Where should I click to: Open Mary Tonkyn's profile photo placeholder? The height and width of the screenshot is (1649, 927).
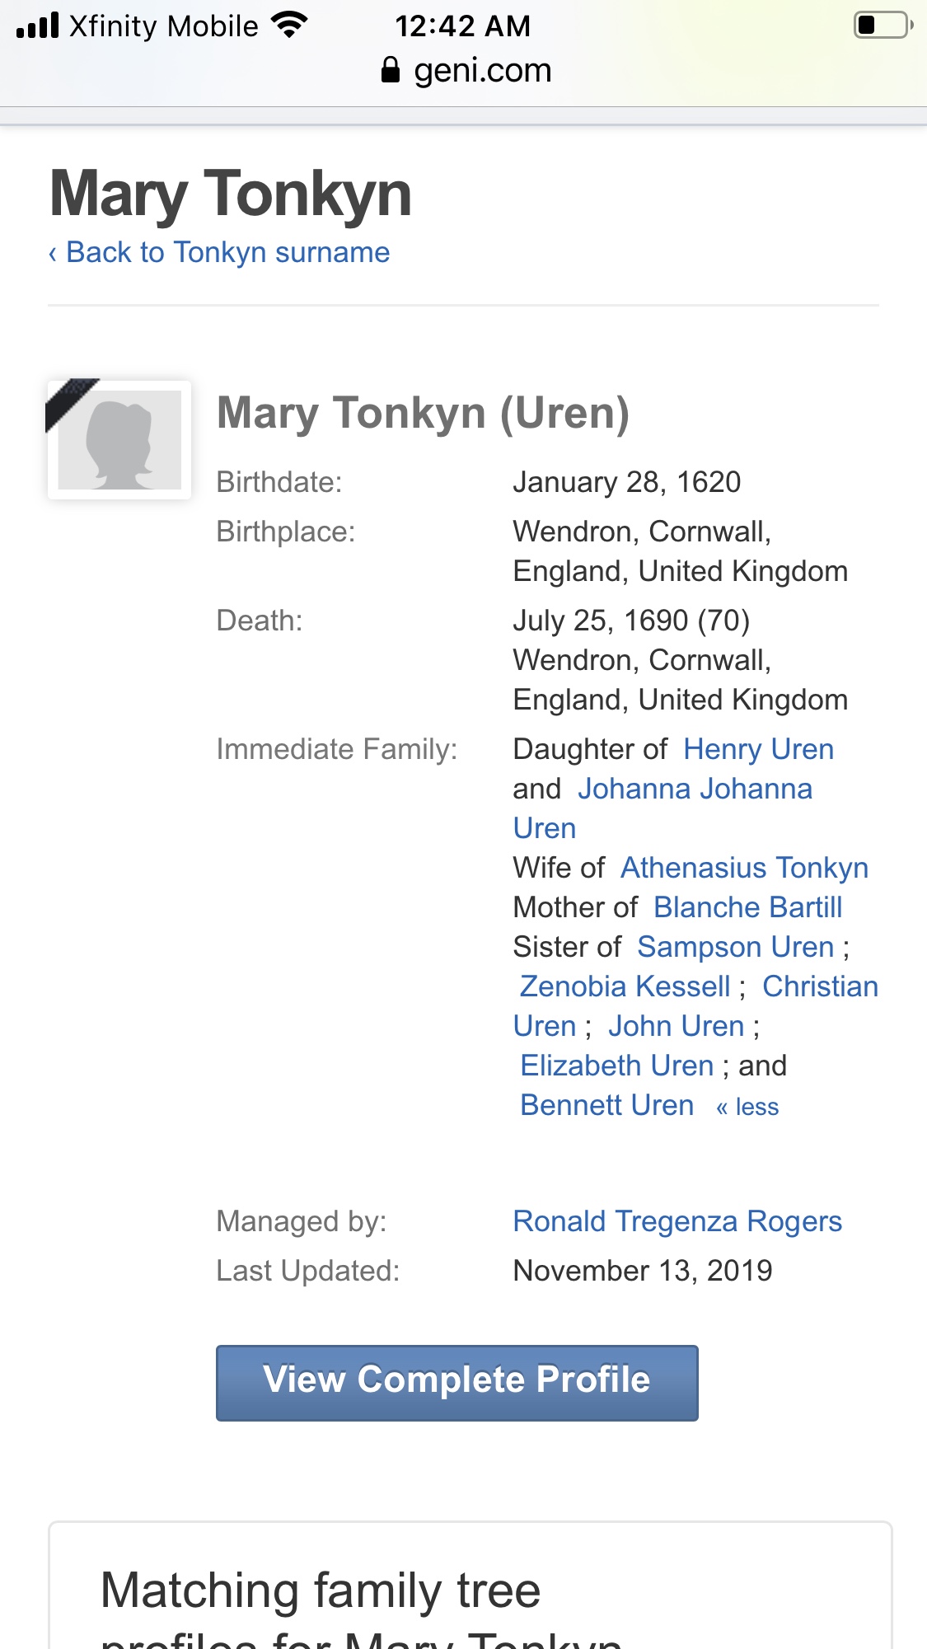119,439
